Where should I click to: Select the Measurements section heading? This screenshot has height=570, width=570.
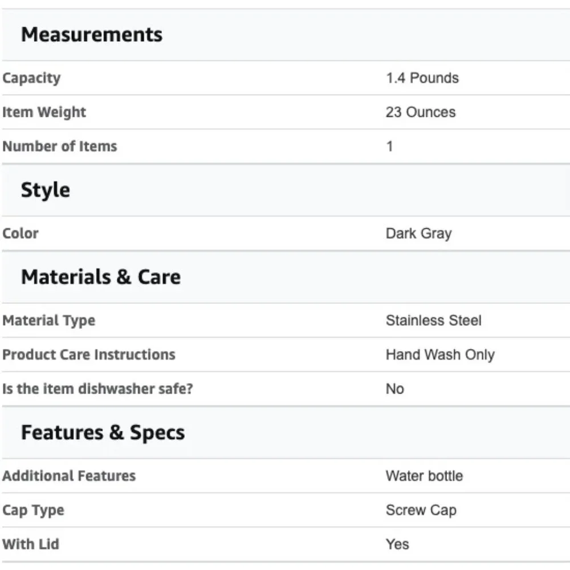click(x=92, y=35)
